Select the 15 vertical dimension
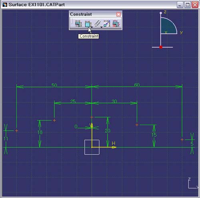Screen dimensions: 200x198 pos(154,135)
